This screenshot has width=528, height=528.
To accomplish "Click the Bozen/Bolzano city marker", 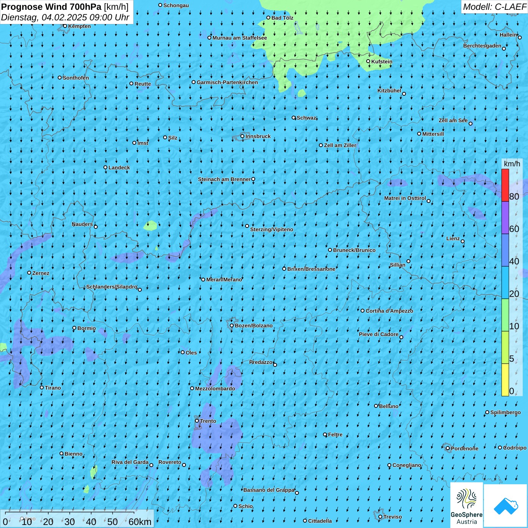I will pos(232,325).
